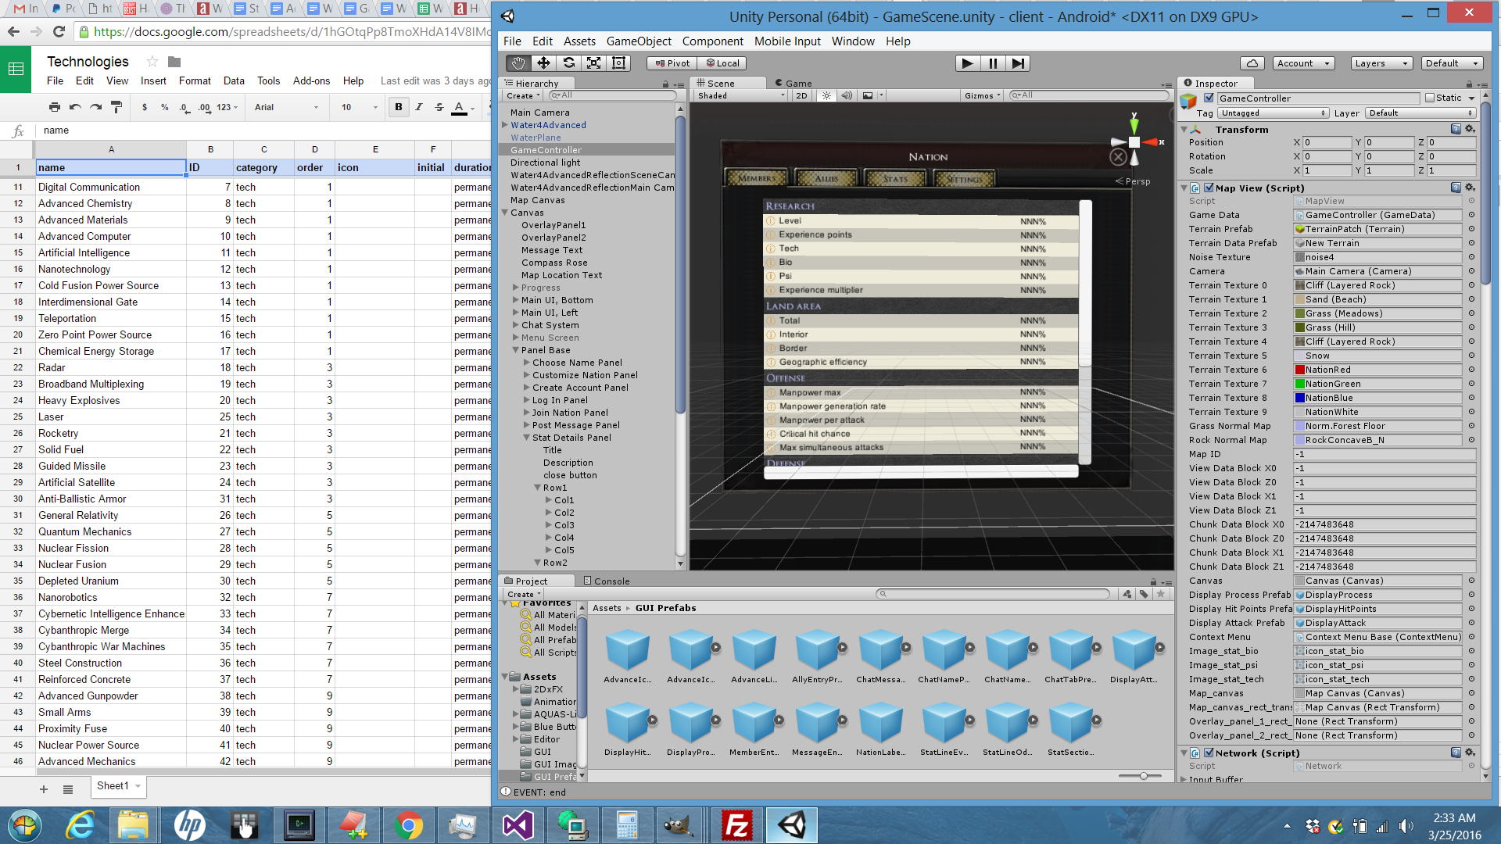Toggle Static checkbox in Inspector

coord(1430,98)
